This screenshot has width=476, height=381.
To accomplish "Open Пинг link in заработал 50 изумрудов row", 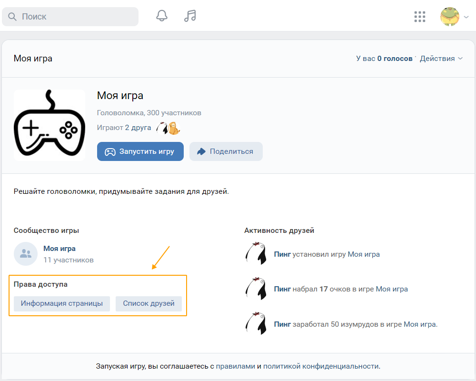I will [x=282, y=324].
